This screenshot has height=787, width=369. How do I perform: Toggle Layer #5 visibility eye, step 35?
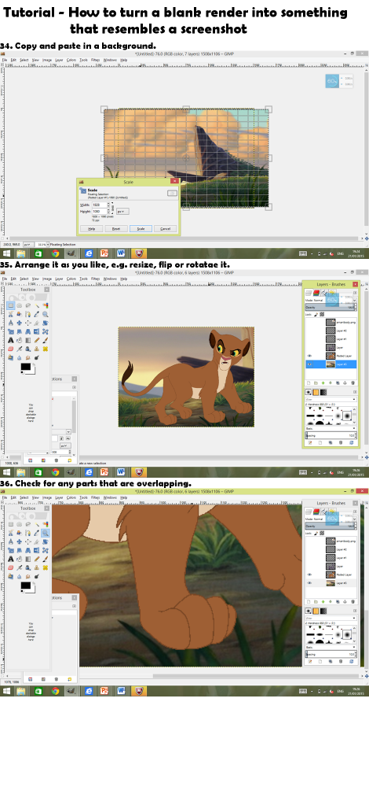point(309,364)
